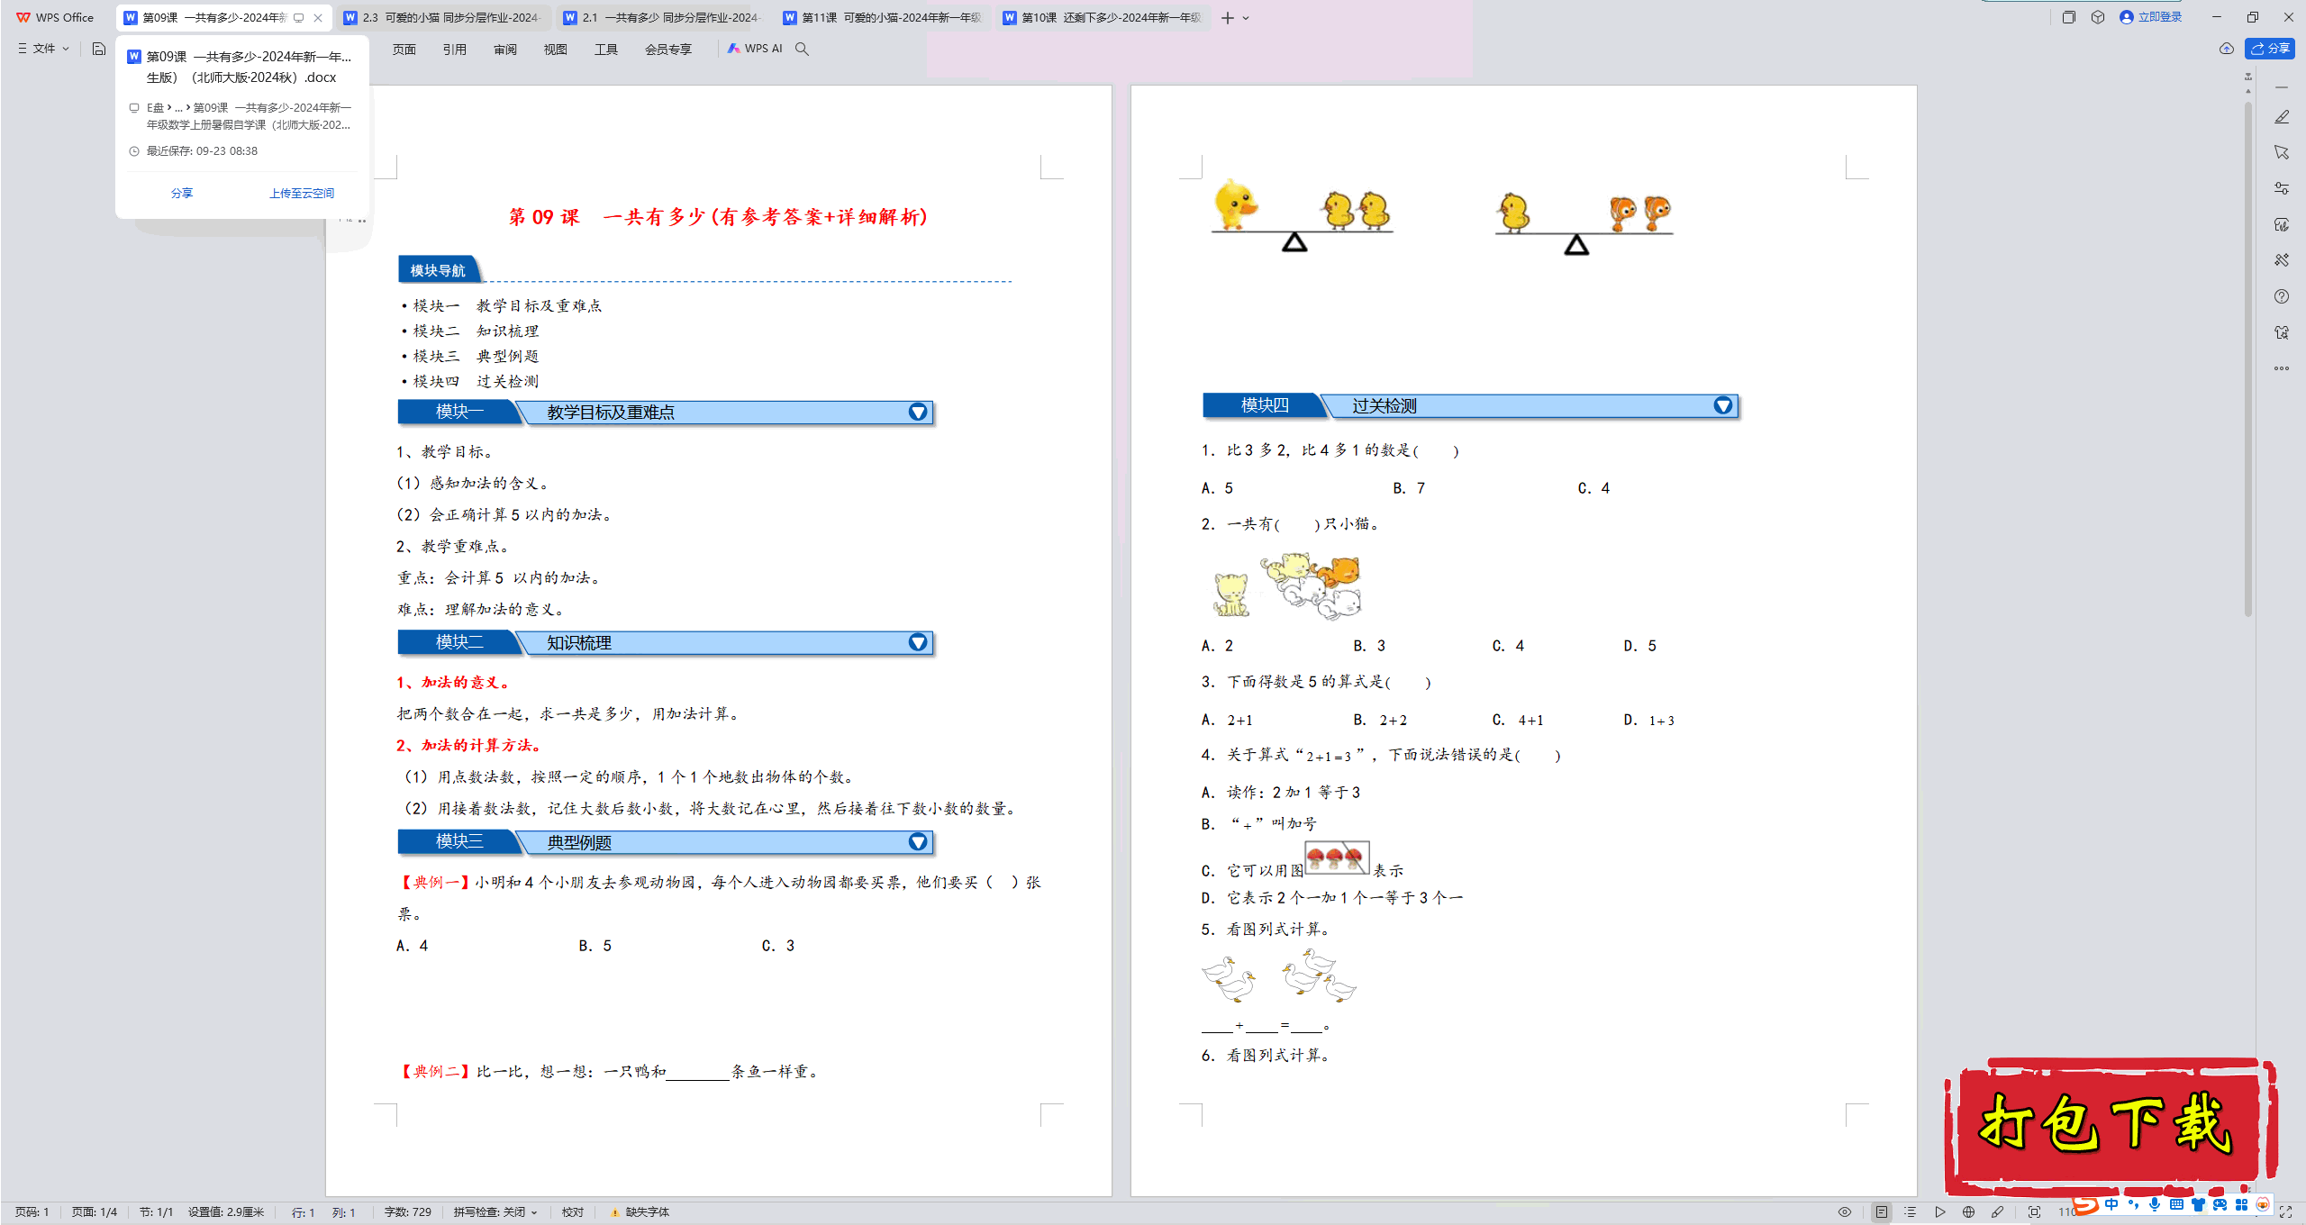Expand the 拼写检查 关闭 dropdown
Screen dimensions: 2306x1225
click(495, 1212)
